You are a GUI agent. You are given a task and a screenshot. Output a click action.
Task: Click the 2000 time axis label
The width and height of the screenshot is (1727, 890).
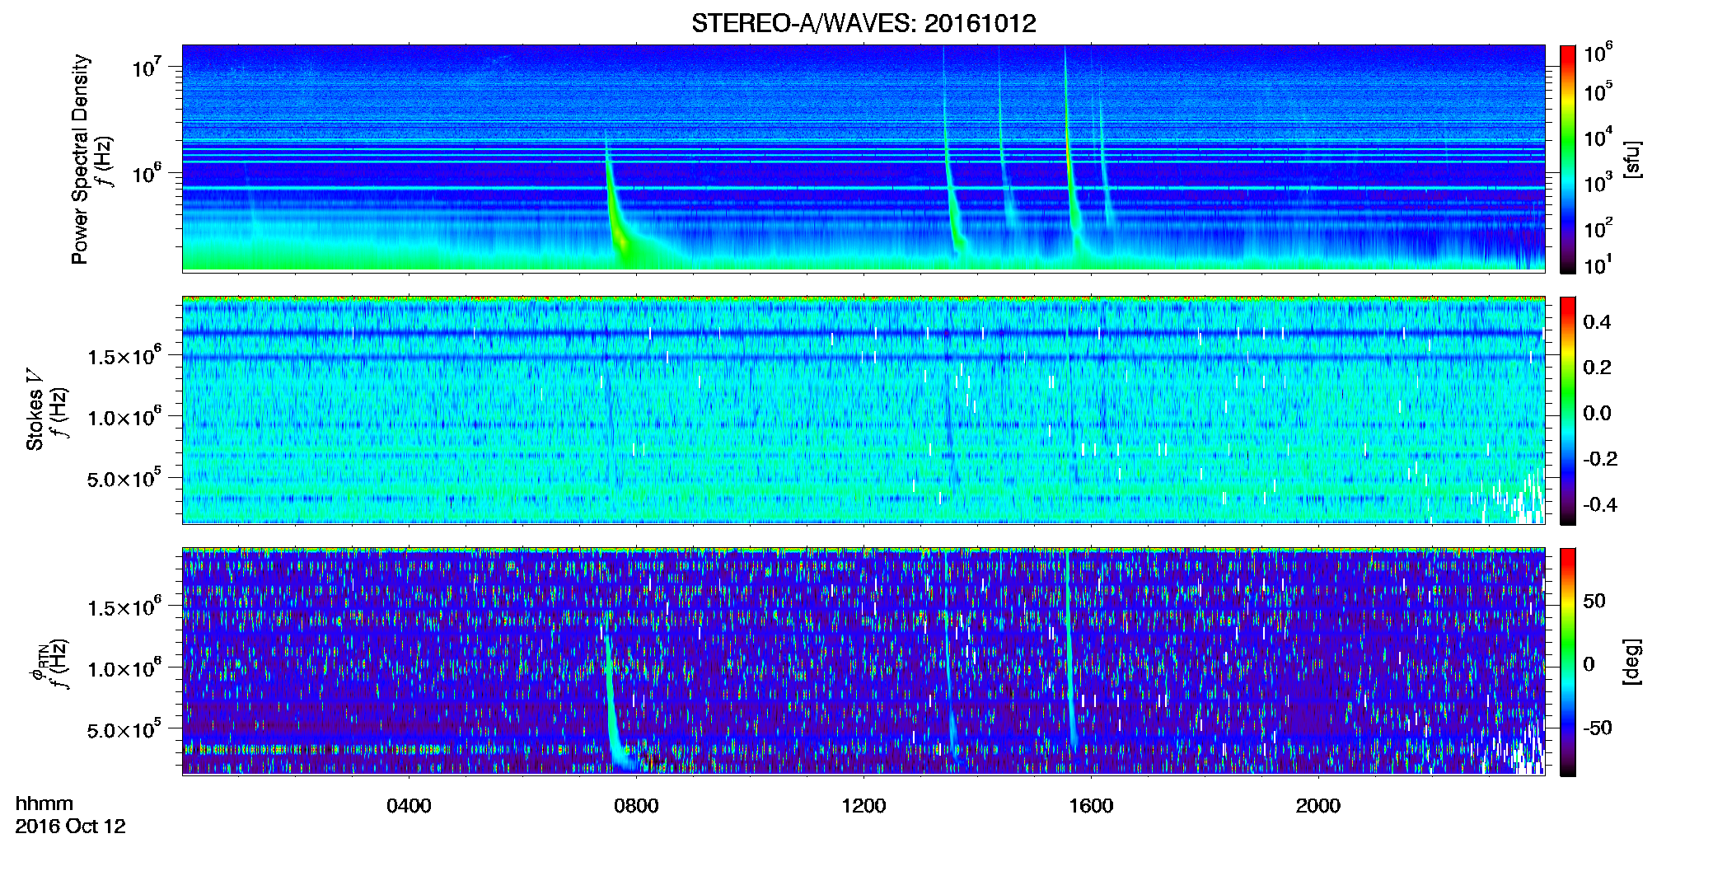coord(1318,805)
